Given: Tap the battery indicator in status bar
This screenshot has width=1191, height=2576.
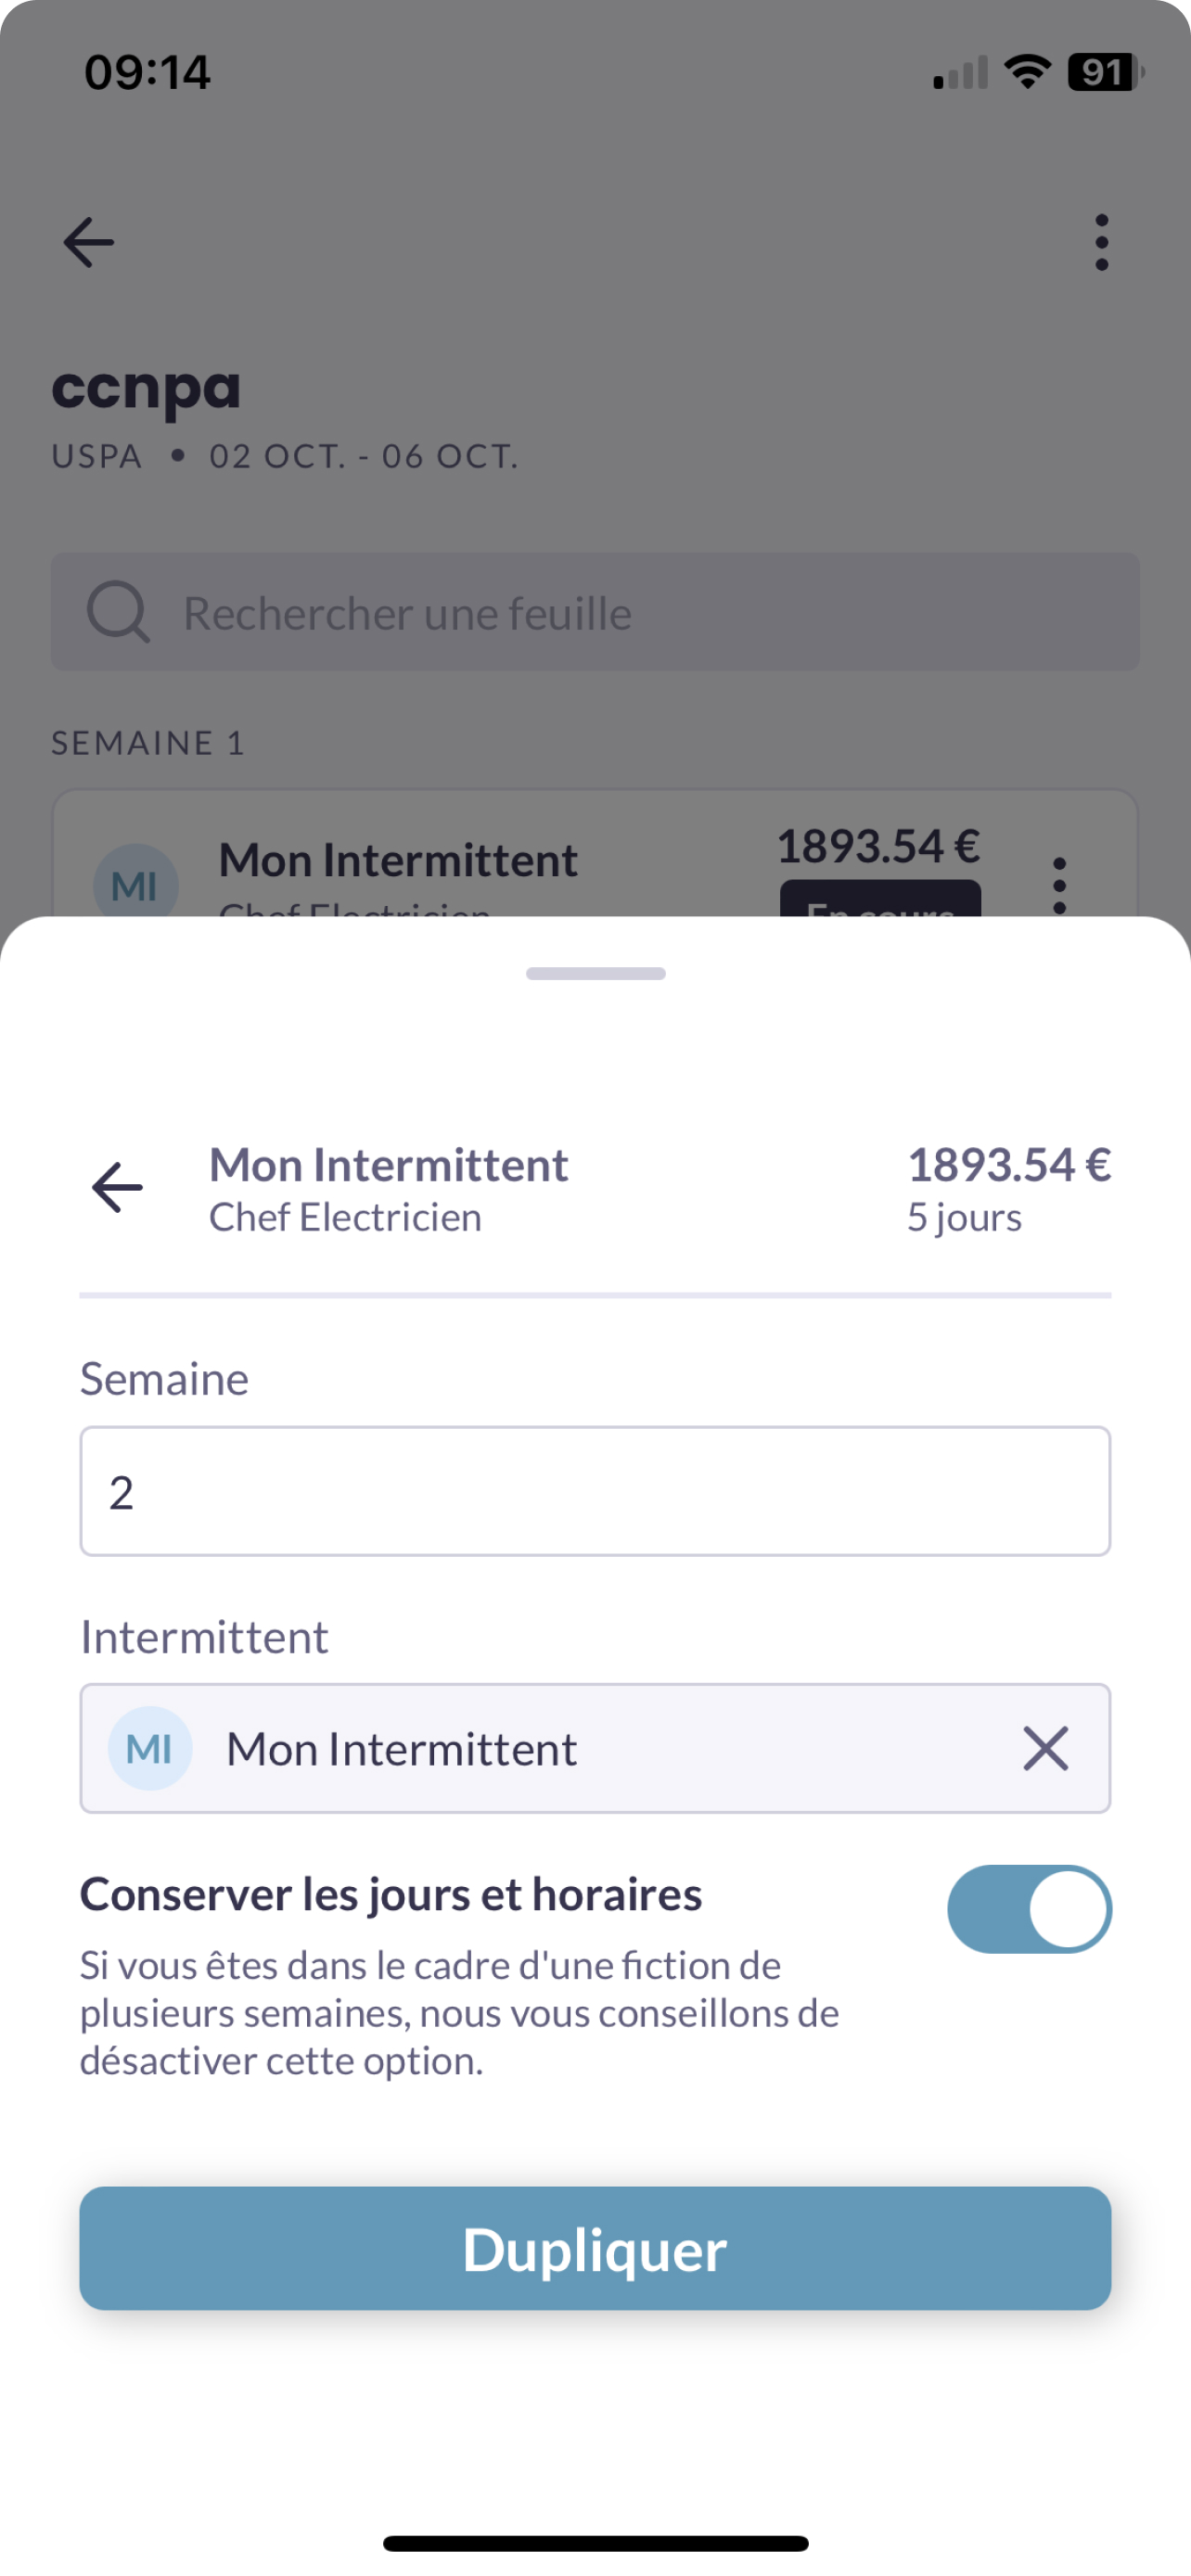Looking at the screenshot, I should point(1105,72).
